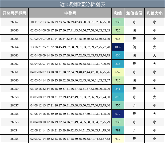Select issue number 26054

tap(14, 130)
